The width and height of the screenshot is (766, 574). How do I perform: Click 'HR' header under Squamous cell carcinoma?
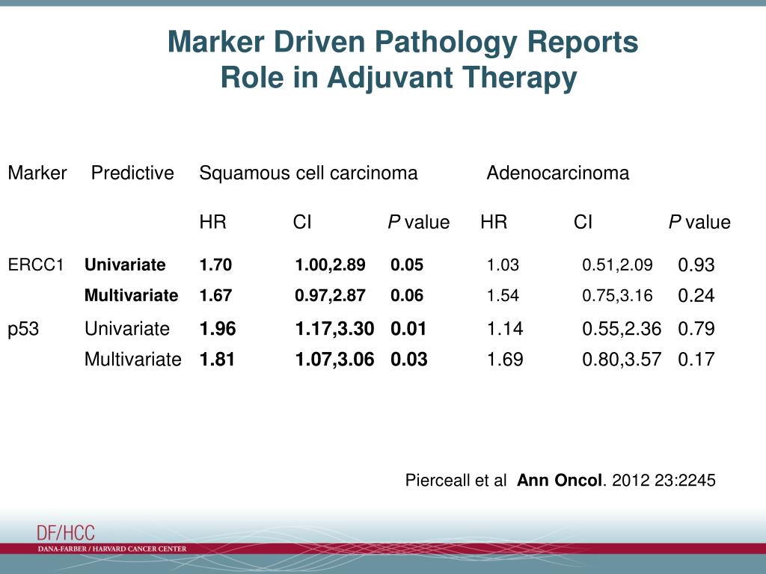[x=213, y=222]
